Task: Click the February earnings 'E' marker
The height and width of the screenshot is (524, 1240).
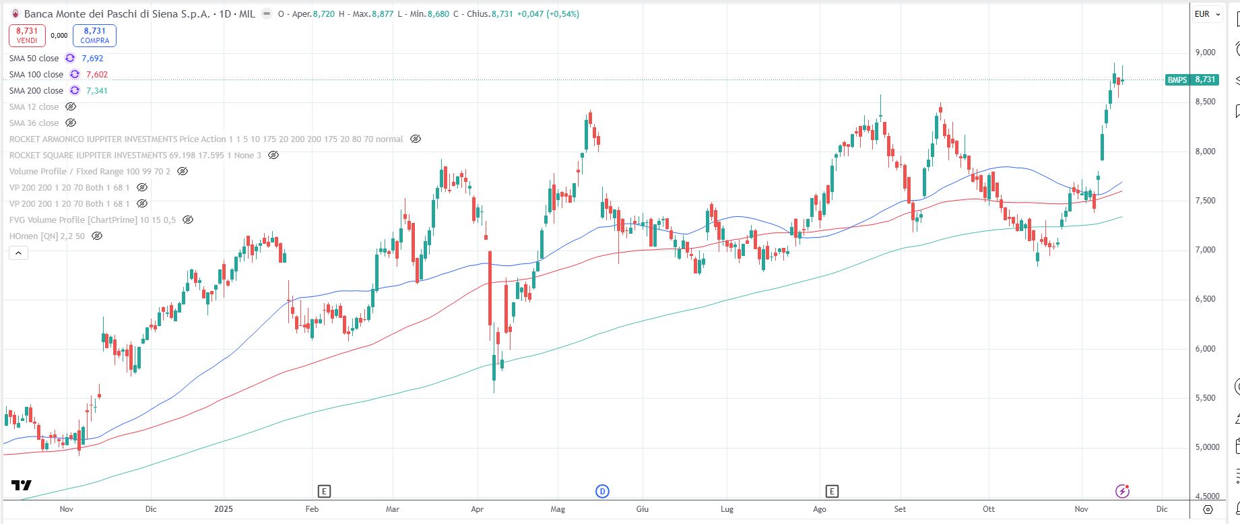Action: tap(325, 491)
